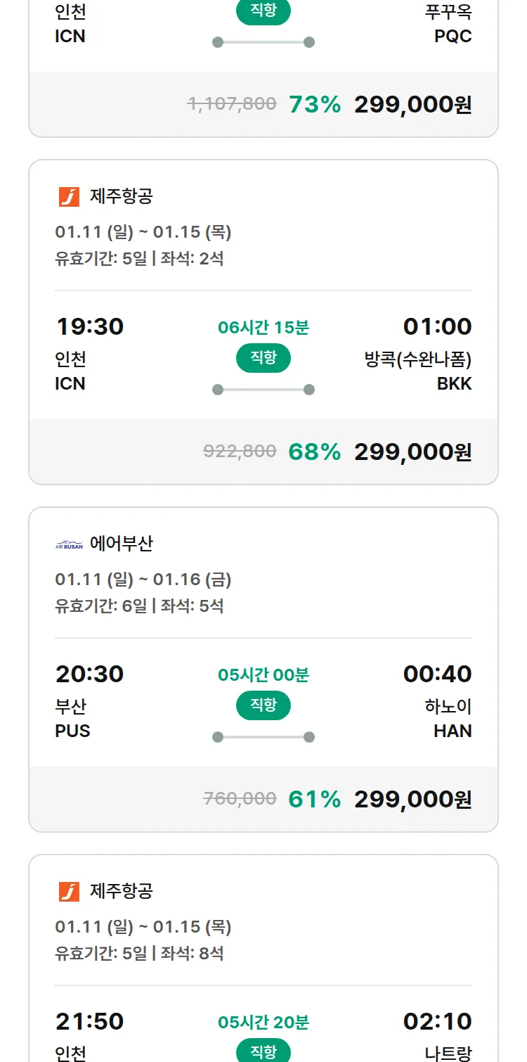Click the 73% discount label

314,104
